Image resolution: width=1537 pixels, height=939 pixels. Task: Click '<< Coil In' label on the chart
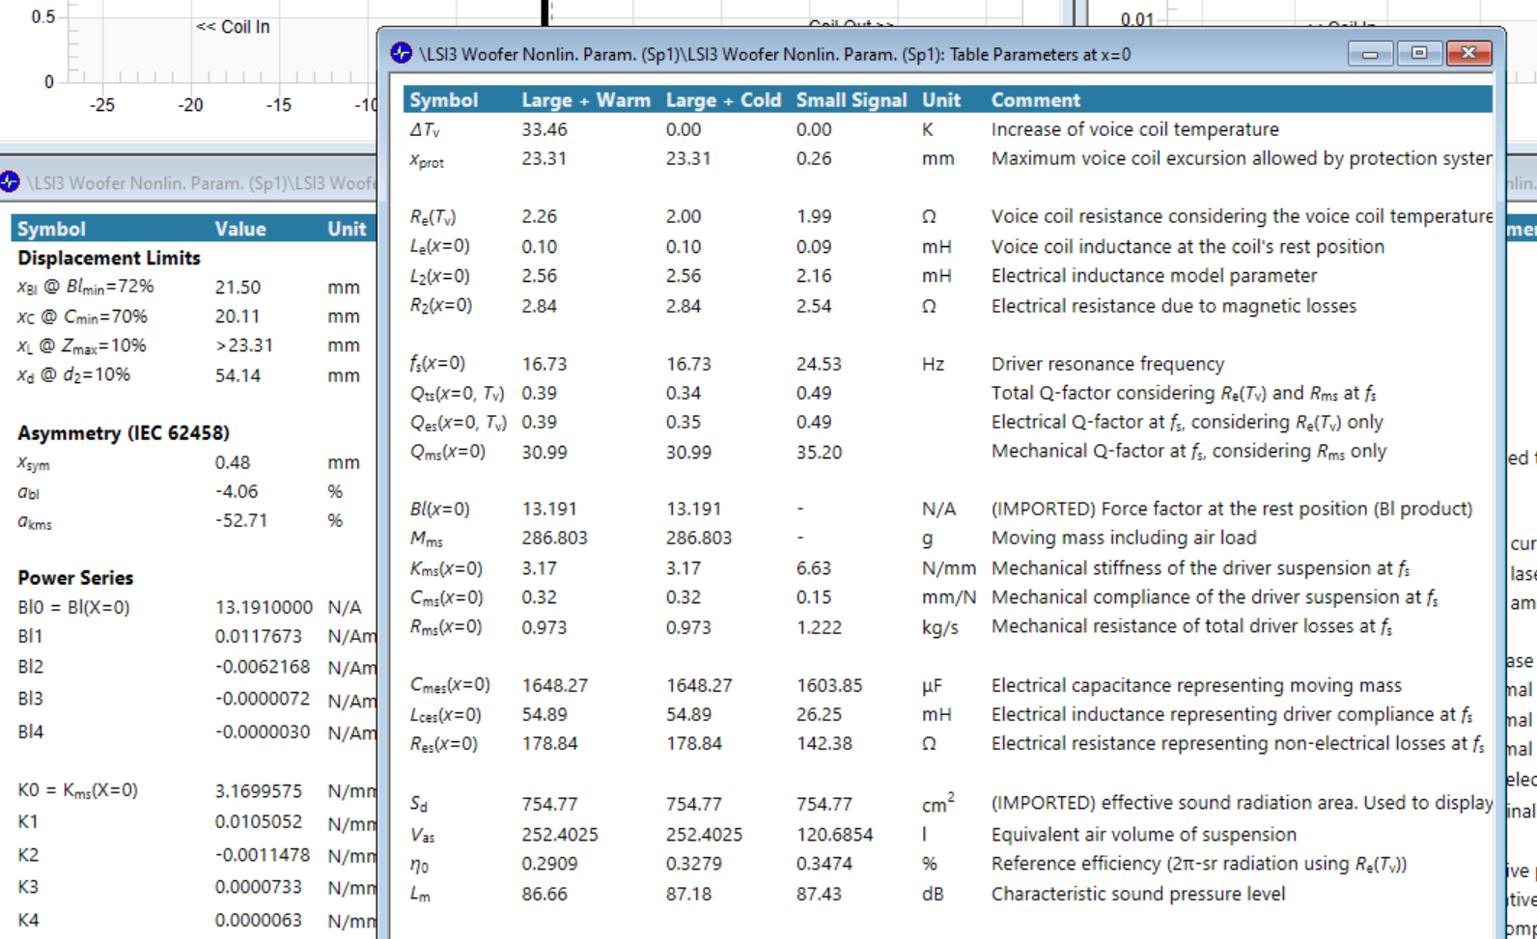pyautogui.click(x=233, y=27)
